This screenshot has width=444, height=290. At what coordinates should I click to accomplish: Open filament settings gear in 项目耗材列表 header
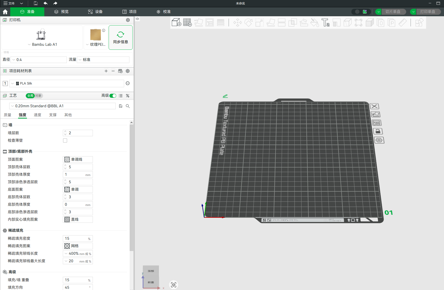point(128,71)
